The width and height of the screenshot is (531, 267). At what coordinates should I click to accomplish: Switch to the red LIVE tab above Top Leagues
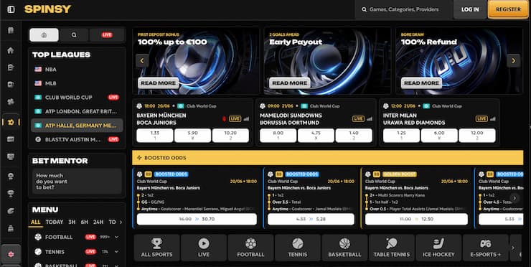[107, 35]
